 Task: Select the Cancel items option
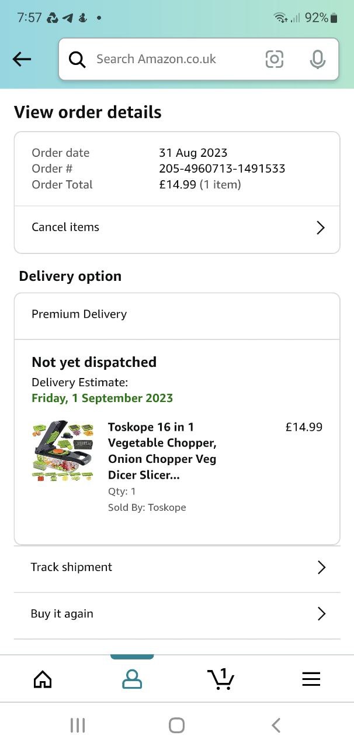click(x=65, y=227)
